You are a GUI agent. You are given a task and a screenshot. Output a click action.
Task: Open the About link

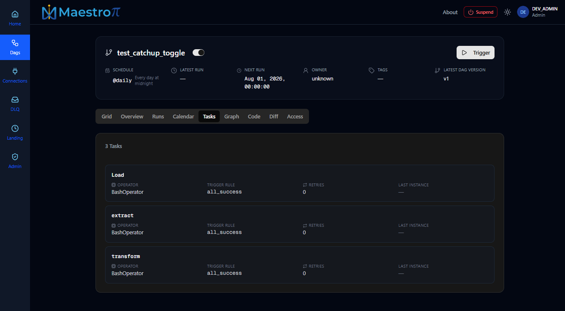pos(450,12)
